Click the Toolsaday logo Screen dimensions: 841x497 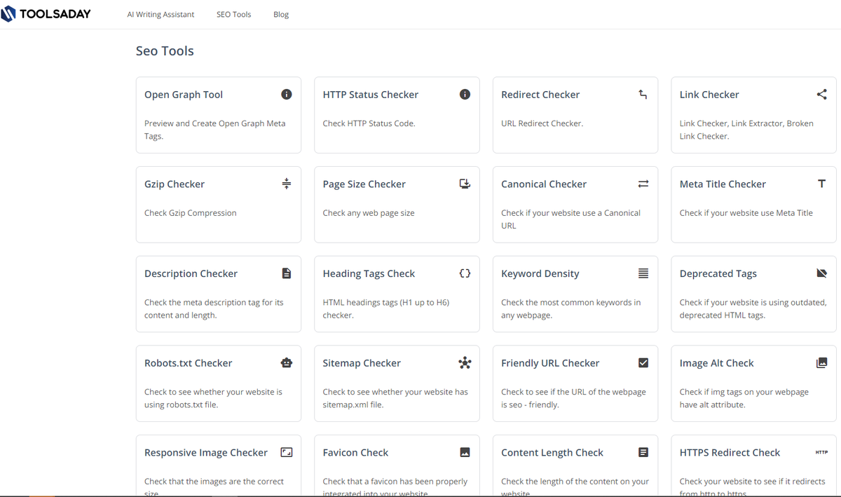point(46,14)
